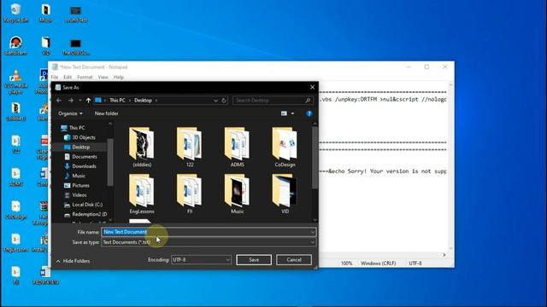Click Windows (CRLF) in Notepad status bar
This screenshot has width=547, height=307.
click(x=378, y=264)
